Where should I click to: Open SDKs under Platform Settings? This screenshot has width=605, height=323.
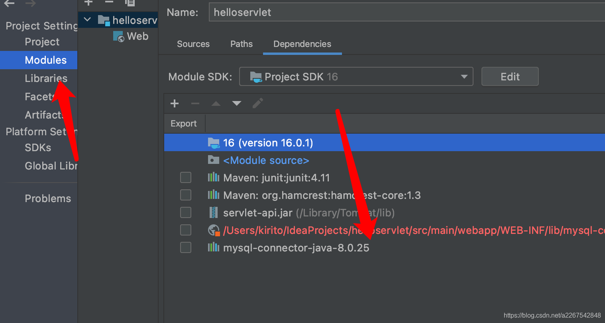point(38,148)
